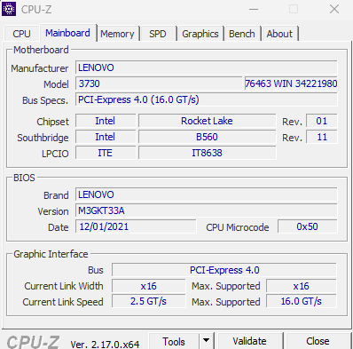Click the IT8638 LPCIO value
Image resolution: width=353 pixels, height=349 pixels.
pos(207,153)
